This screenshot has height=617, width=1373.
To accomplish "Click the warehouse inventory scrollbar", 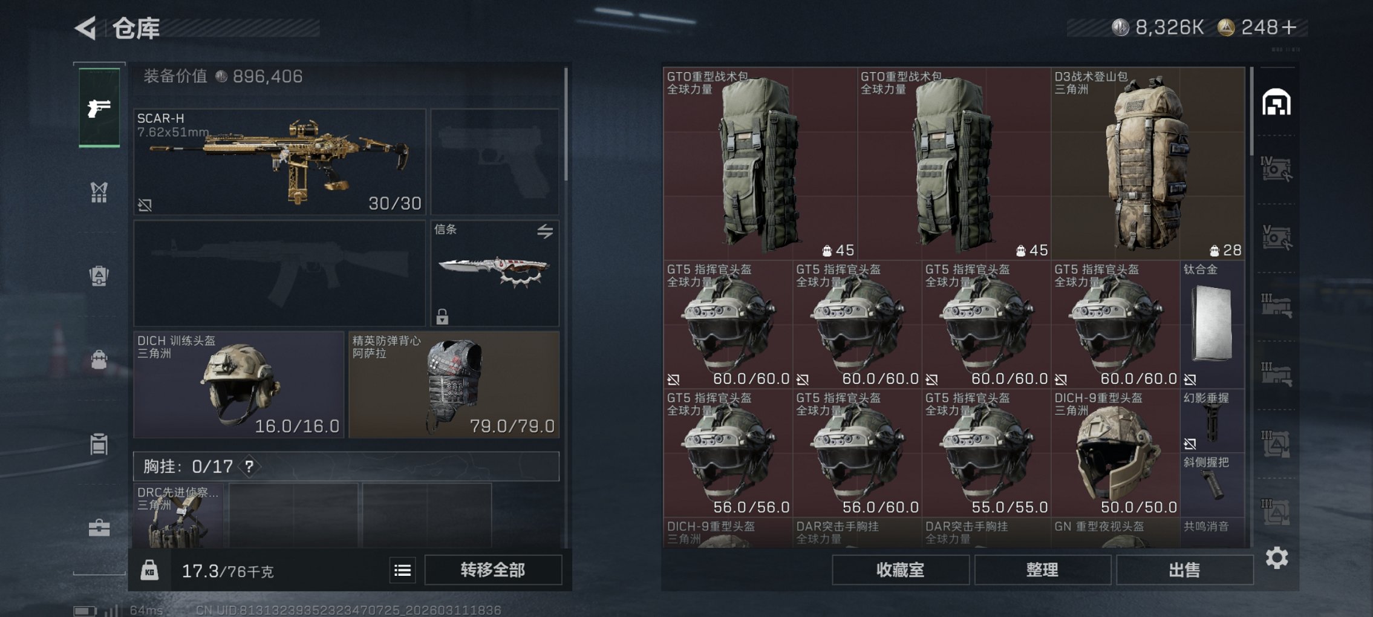I will tap(1251, 111).
